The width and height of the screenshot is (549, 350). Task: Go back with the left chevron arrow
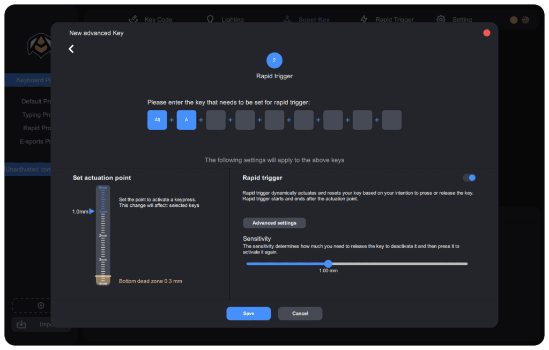pos(71,49)
